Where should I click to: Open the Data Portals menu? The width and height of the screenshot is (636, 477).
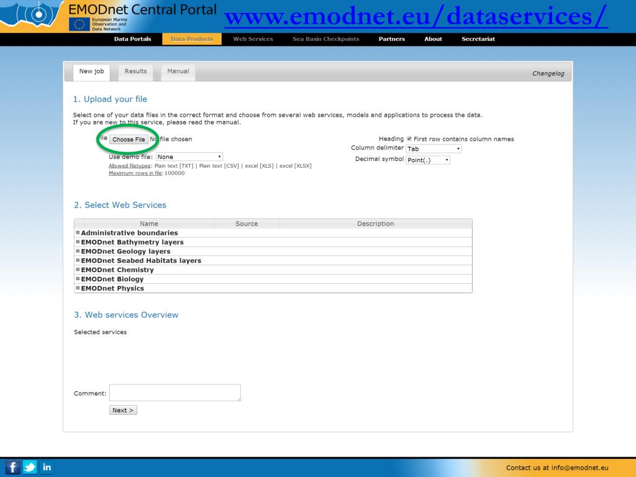(x=132, y=39)
